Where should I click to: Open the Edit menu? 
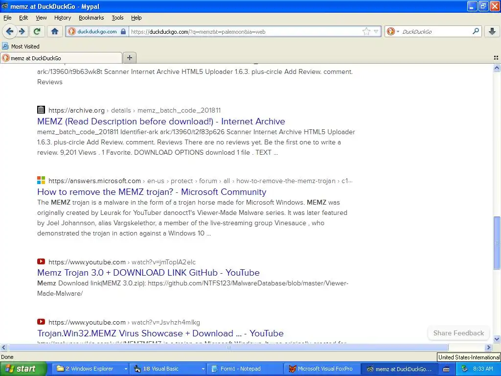point(23,18)
